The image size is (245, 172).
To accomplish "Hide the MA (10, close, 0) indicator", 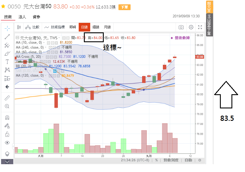I will point(49,43).
